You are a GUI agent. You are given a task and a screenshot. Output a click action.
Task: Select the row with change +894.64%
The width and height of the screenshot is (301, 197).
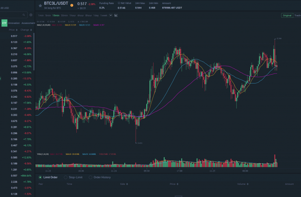(17, 176)
